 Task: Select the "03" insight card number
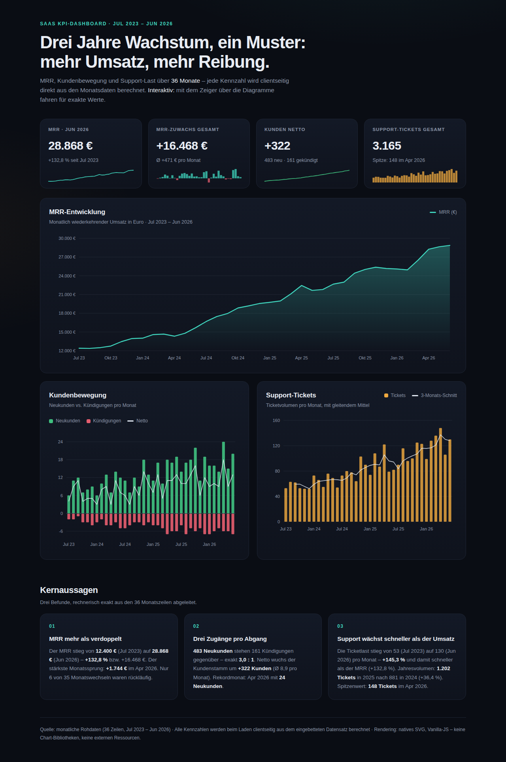point(340,626)
